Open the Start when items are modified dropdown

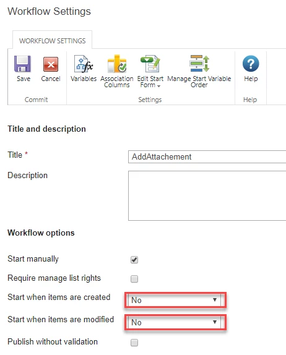174,322
